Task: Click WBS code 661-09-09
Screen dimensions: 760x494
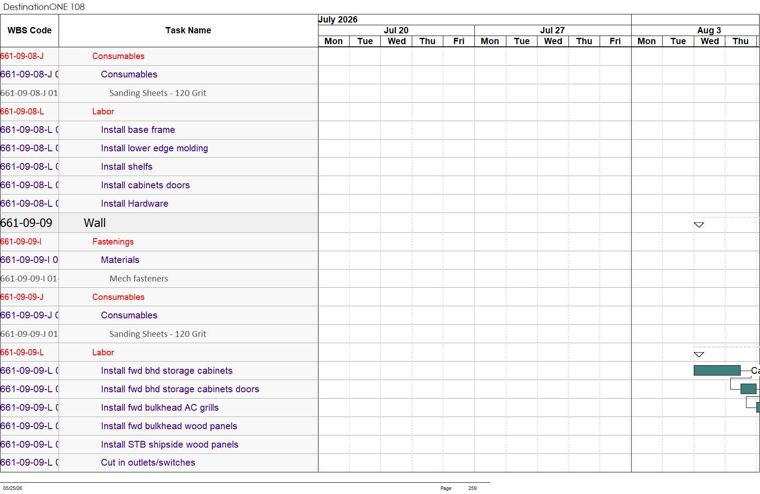Action: click(26, 223)
